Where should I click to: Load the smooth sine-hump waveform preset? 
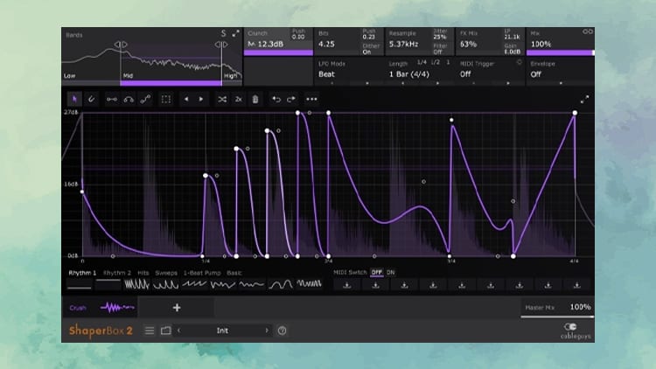pos(280,285)
